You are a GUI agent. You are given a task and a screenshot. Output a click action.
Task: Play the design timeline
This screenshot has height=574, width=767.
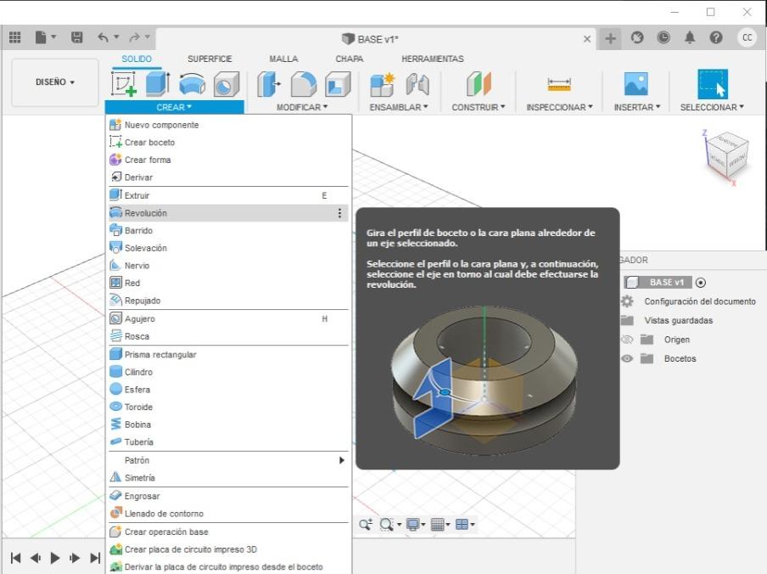55,558
